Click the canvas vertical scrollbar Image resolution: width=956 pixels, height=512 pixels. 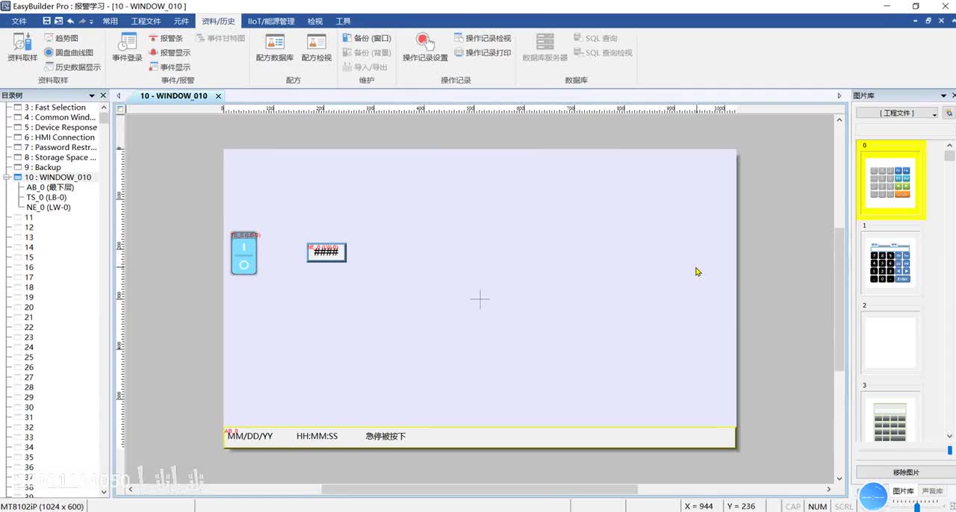tap(839, 299)
